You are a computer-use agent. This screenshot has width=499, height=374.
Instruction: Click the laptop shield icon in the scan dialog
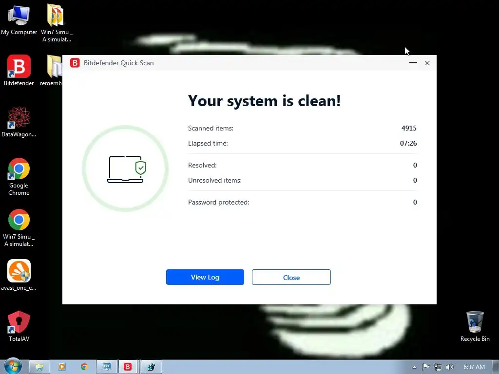tap(126, 169)
